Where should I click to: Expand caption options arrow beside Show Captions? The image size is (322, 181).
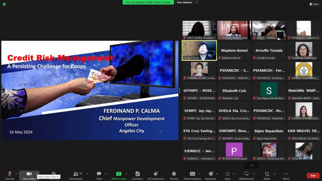[x=200, y=174]
